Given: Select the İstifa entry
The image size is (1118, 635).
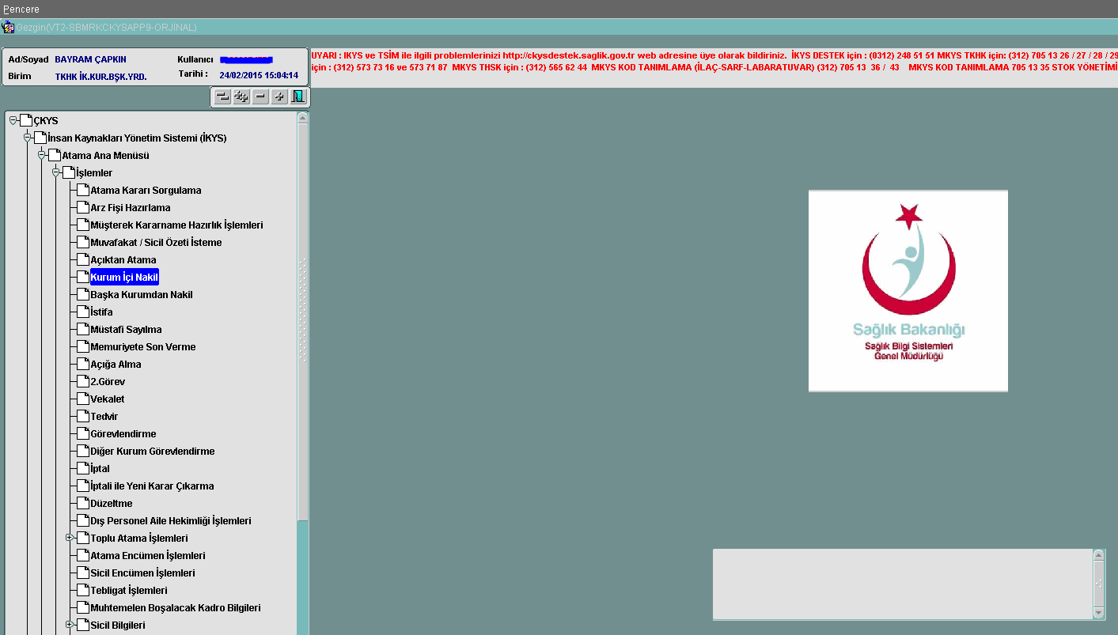Looking at the screenshot, I should (x=101, y=312).
